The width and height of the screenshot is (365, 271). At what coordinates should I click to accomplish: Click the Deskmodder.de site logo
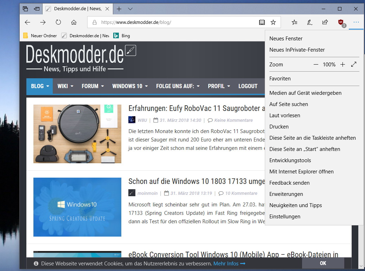(x=81, y=58)
